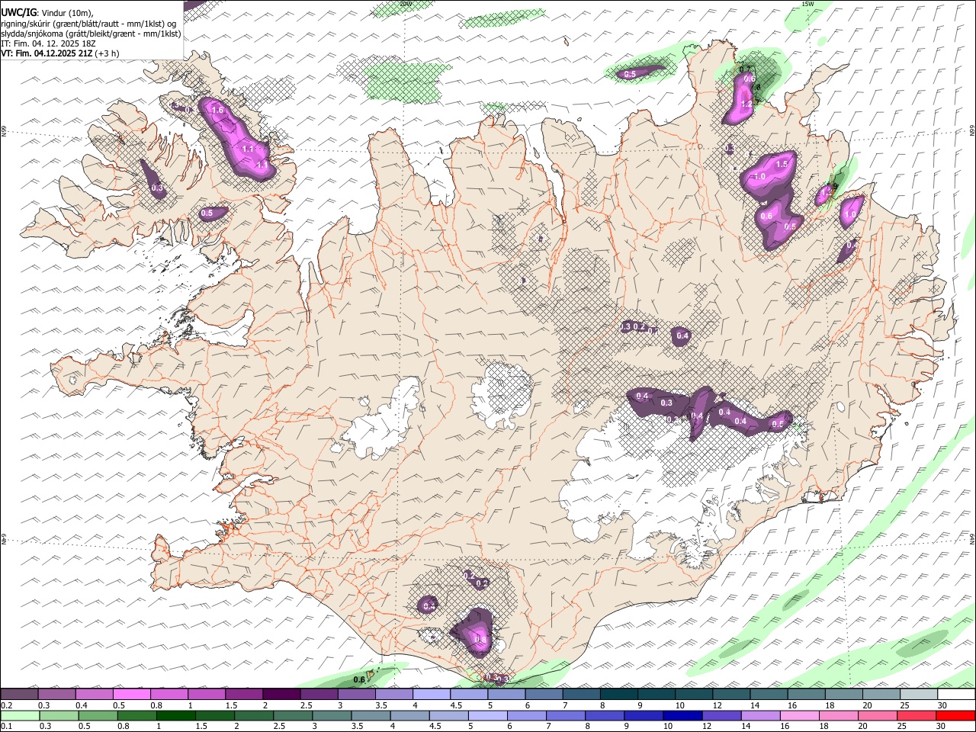976x732 pixels.
Task: Click the 'VT: Fim. 04.12.2025 21Z (+3 h)' line
Action: point(59,53)
